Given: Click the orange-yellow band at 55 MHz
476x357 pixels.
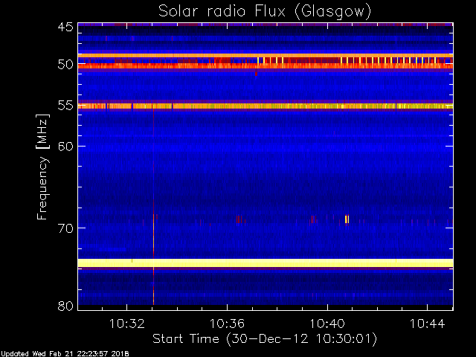Looking at the screenshot, I should pos(266,106).
